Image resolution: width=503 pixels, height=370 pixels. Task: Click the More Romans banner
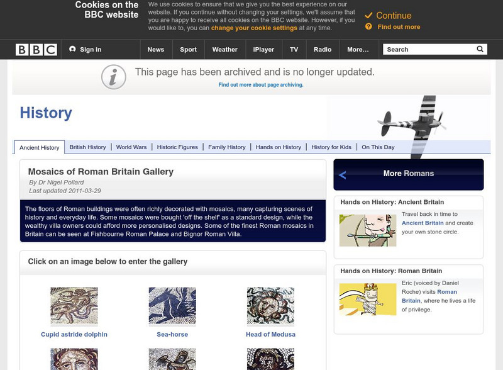tap(409, 175)
